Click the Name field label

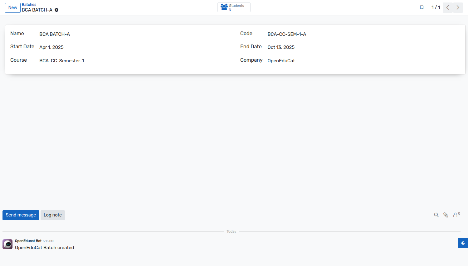[17, 34]
